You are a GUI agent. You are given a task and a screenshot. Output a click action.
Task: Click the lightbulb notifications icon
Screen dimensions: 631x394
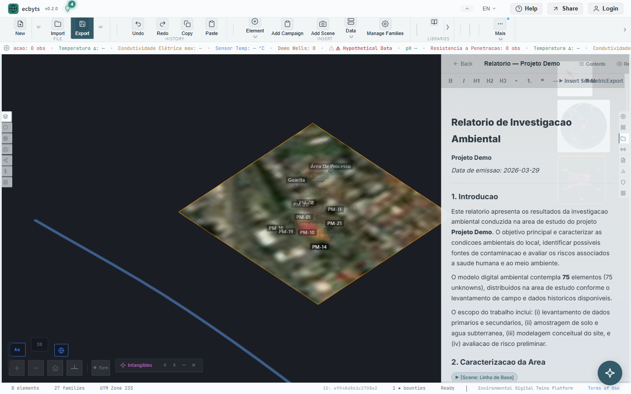click(x=68, y=8)
